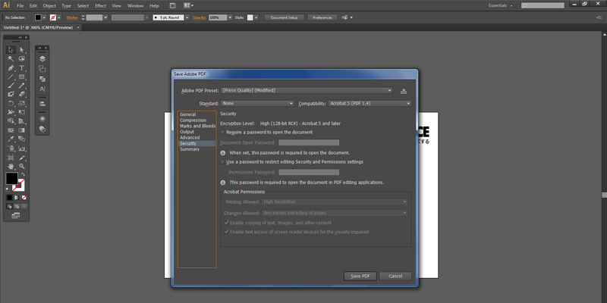Select the Column Graph tool

pos(22,148)
